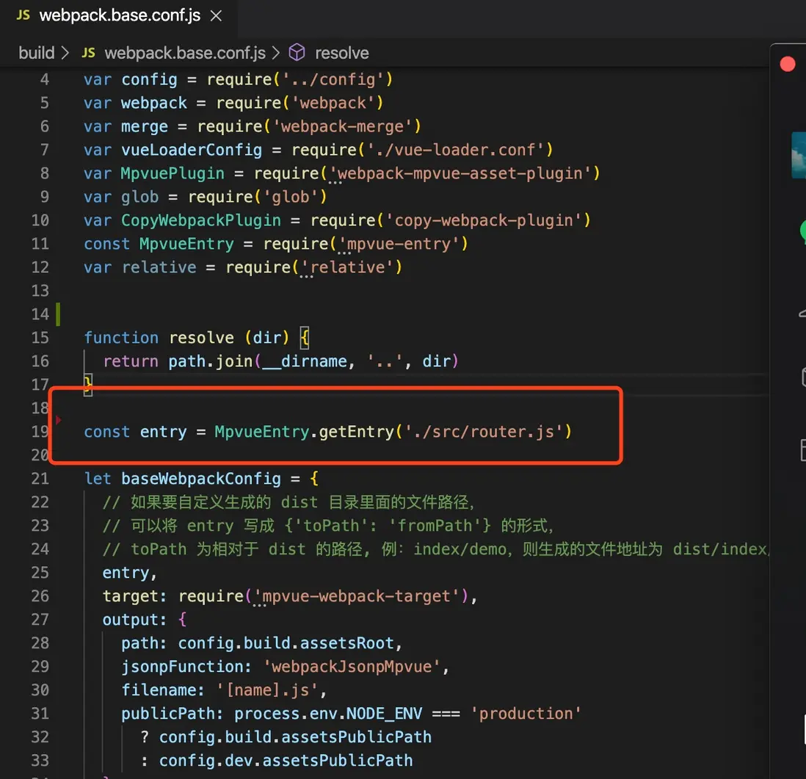Click line number 27 in gutter
Screen dimensions: 806x779
(40, 620)
